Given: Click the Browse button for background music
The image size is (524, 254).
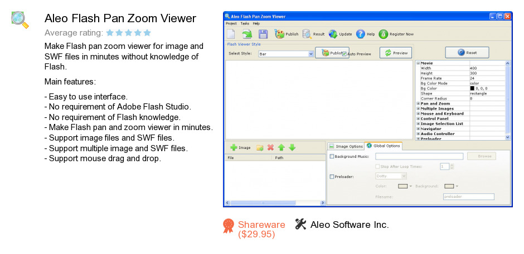Looking at the screenshot, I should coord(482,156).
